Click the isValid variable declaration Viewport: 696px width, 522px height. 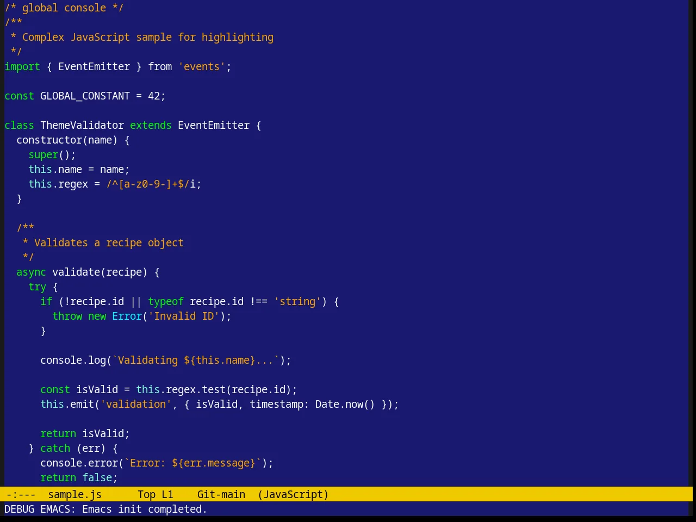click(x=97, y=389)
